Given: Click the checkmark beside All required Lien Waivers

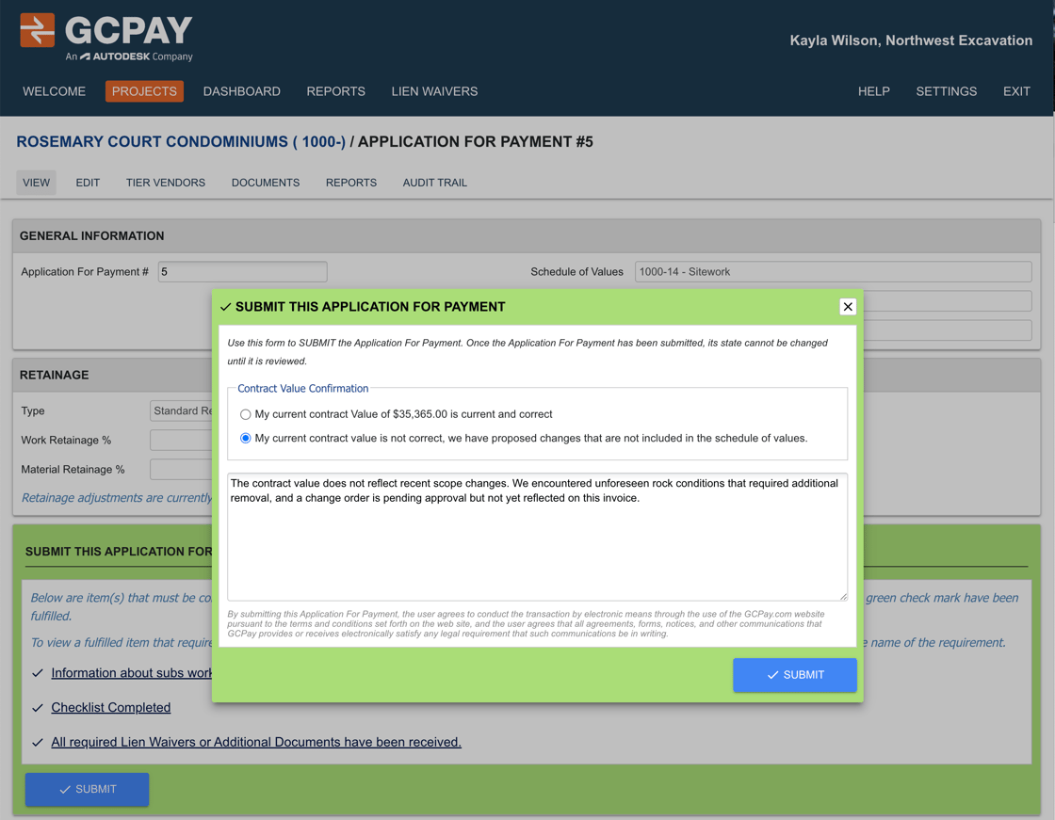Looking at the screenshot, I should coord(38,743).
